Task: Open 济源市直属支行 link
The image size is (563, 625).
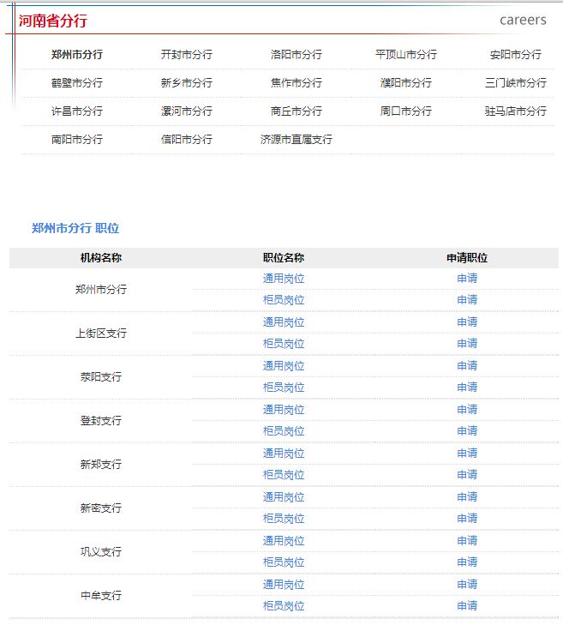Action: pos(296,140)
